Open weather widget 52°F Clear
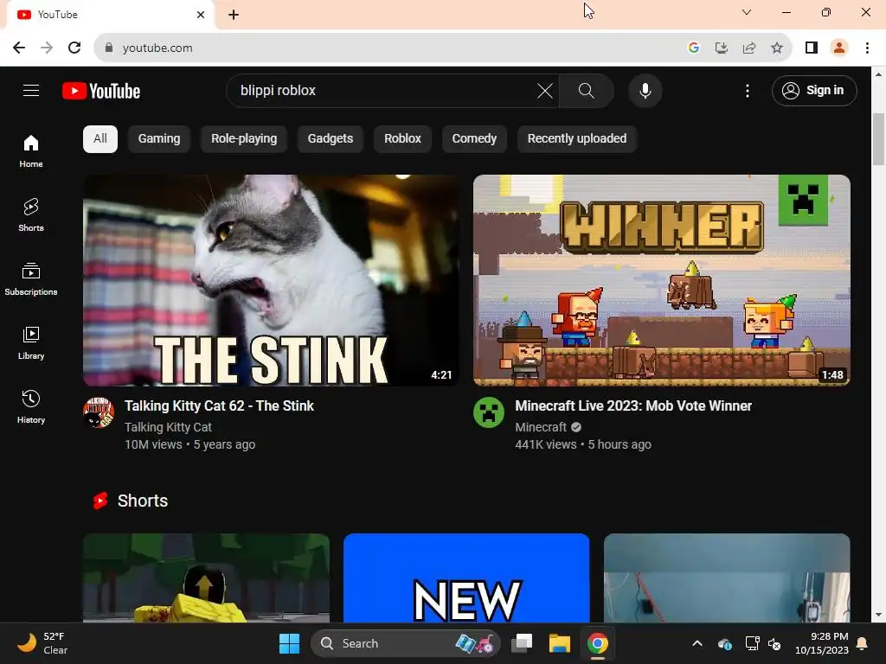The image size is (886, 664). (x=43, y=643)
